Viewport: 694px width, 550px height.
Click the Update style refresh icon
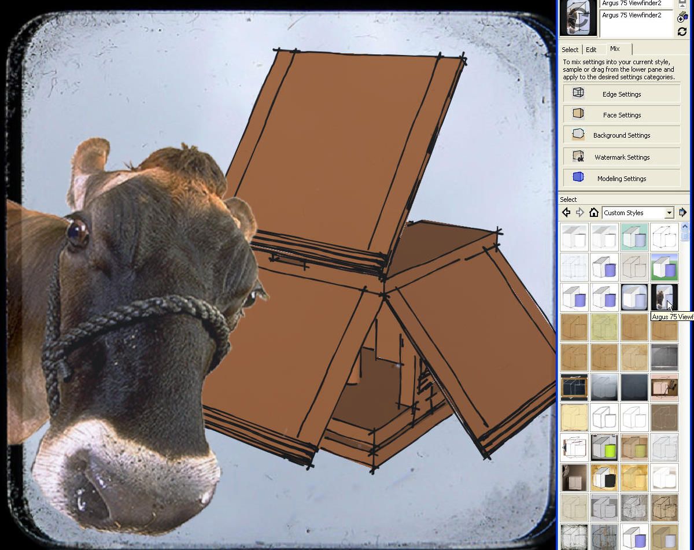682,32
